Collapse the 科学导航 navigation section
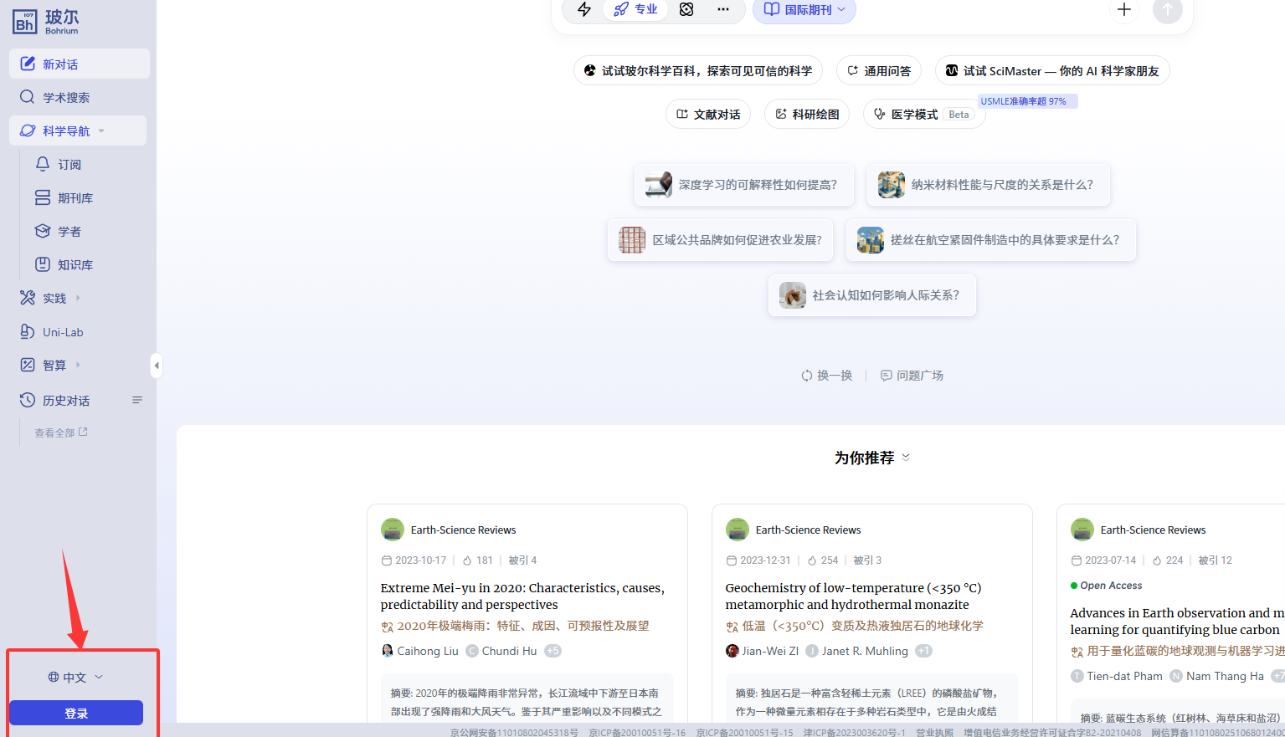This screenshot has height=737, width=1285. point(101,131)
